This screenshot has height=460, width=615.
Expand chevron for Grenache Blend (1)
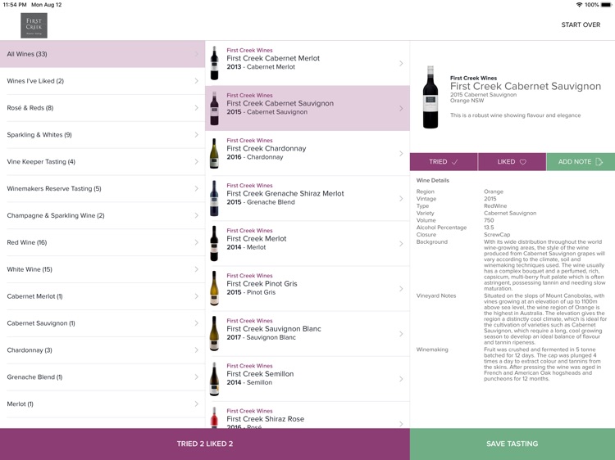pyautogui.click(x=197, y=377)
